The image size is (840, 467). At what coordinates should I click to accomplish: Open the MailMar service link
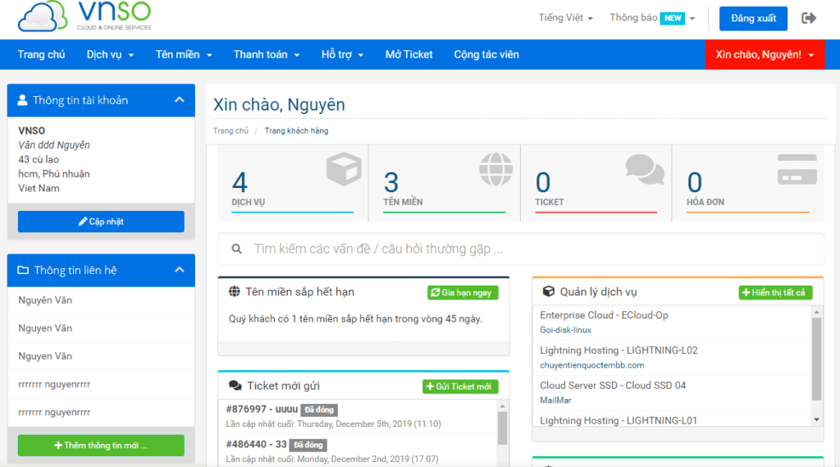coord(555,401)
